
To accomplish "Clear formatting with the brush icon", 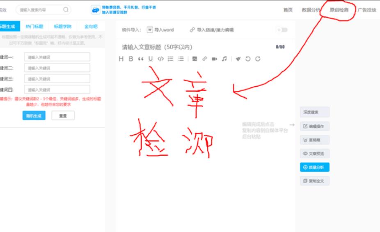I will click(238, 59).
